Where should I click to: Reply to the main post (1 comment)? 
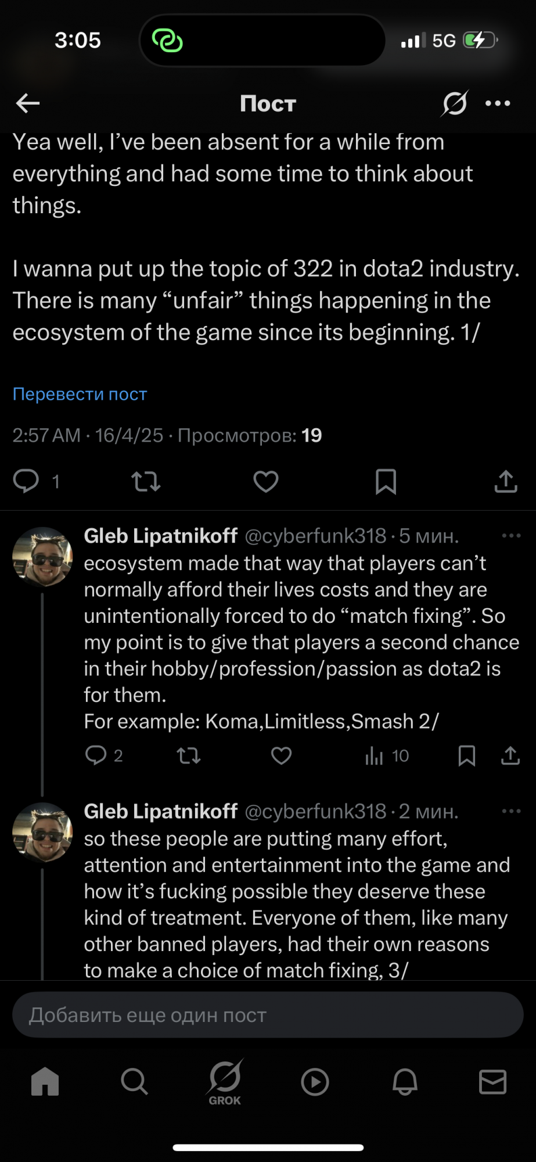click(x=26, y=481)
